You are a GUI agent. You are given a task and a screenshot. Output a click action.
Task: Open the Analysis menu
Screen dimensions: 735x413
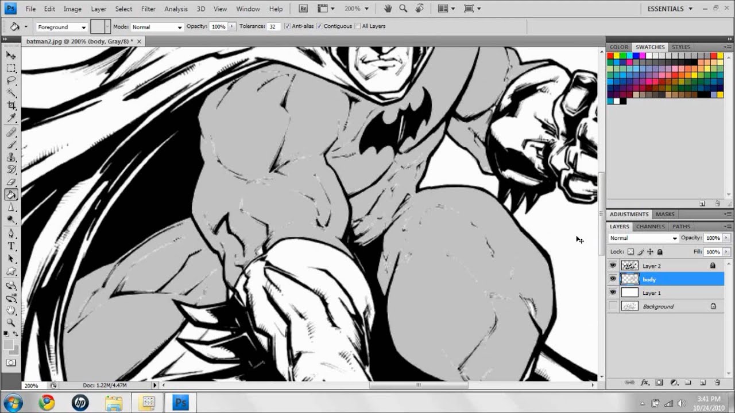point(176,9)
